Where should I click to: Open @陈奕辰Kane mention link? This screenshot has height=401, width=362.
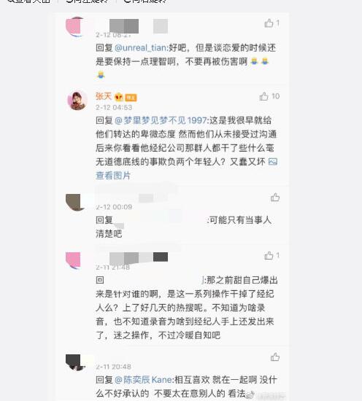click(x=144, y=380)
